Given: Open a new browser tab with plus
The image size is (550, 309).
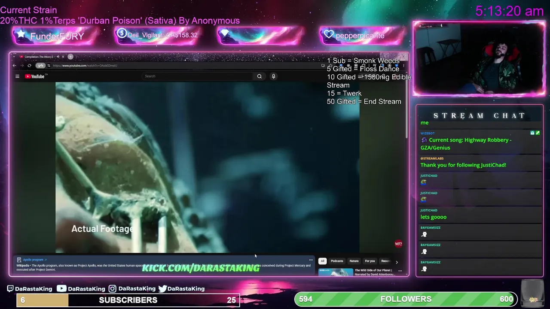Looking at the screenshot, I should 70,57.
